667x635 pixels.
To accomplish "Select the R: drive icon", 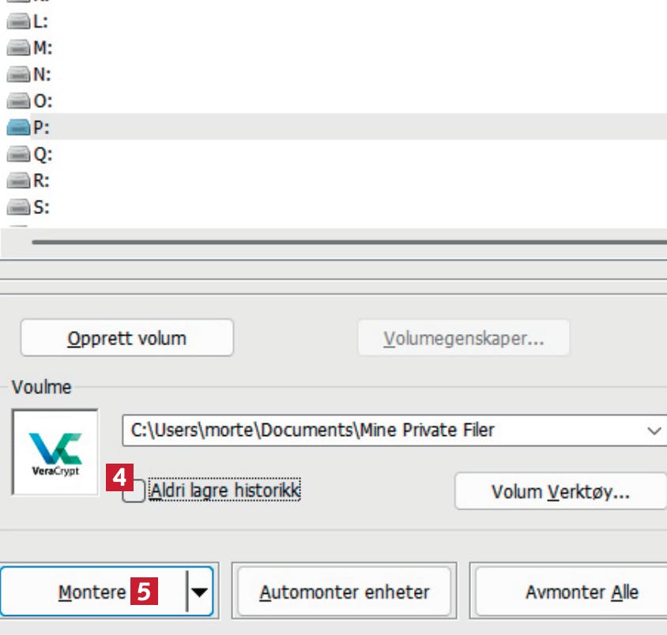I will click(18, 180).
